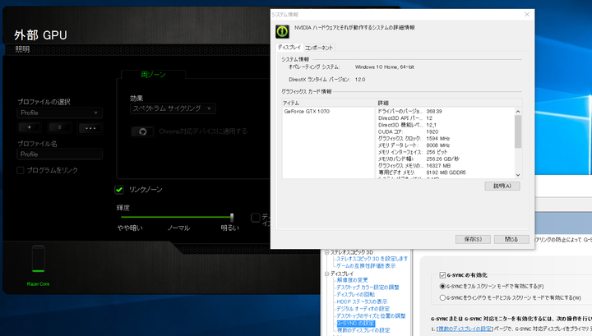This screenshot has width=592, height=336.
Task: Open 複数のディスプレイの設定 tree item
Action: coord(363,330)
